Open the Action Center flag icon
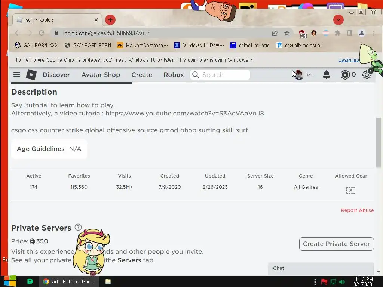 tap(324, 282)
